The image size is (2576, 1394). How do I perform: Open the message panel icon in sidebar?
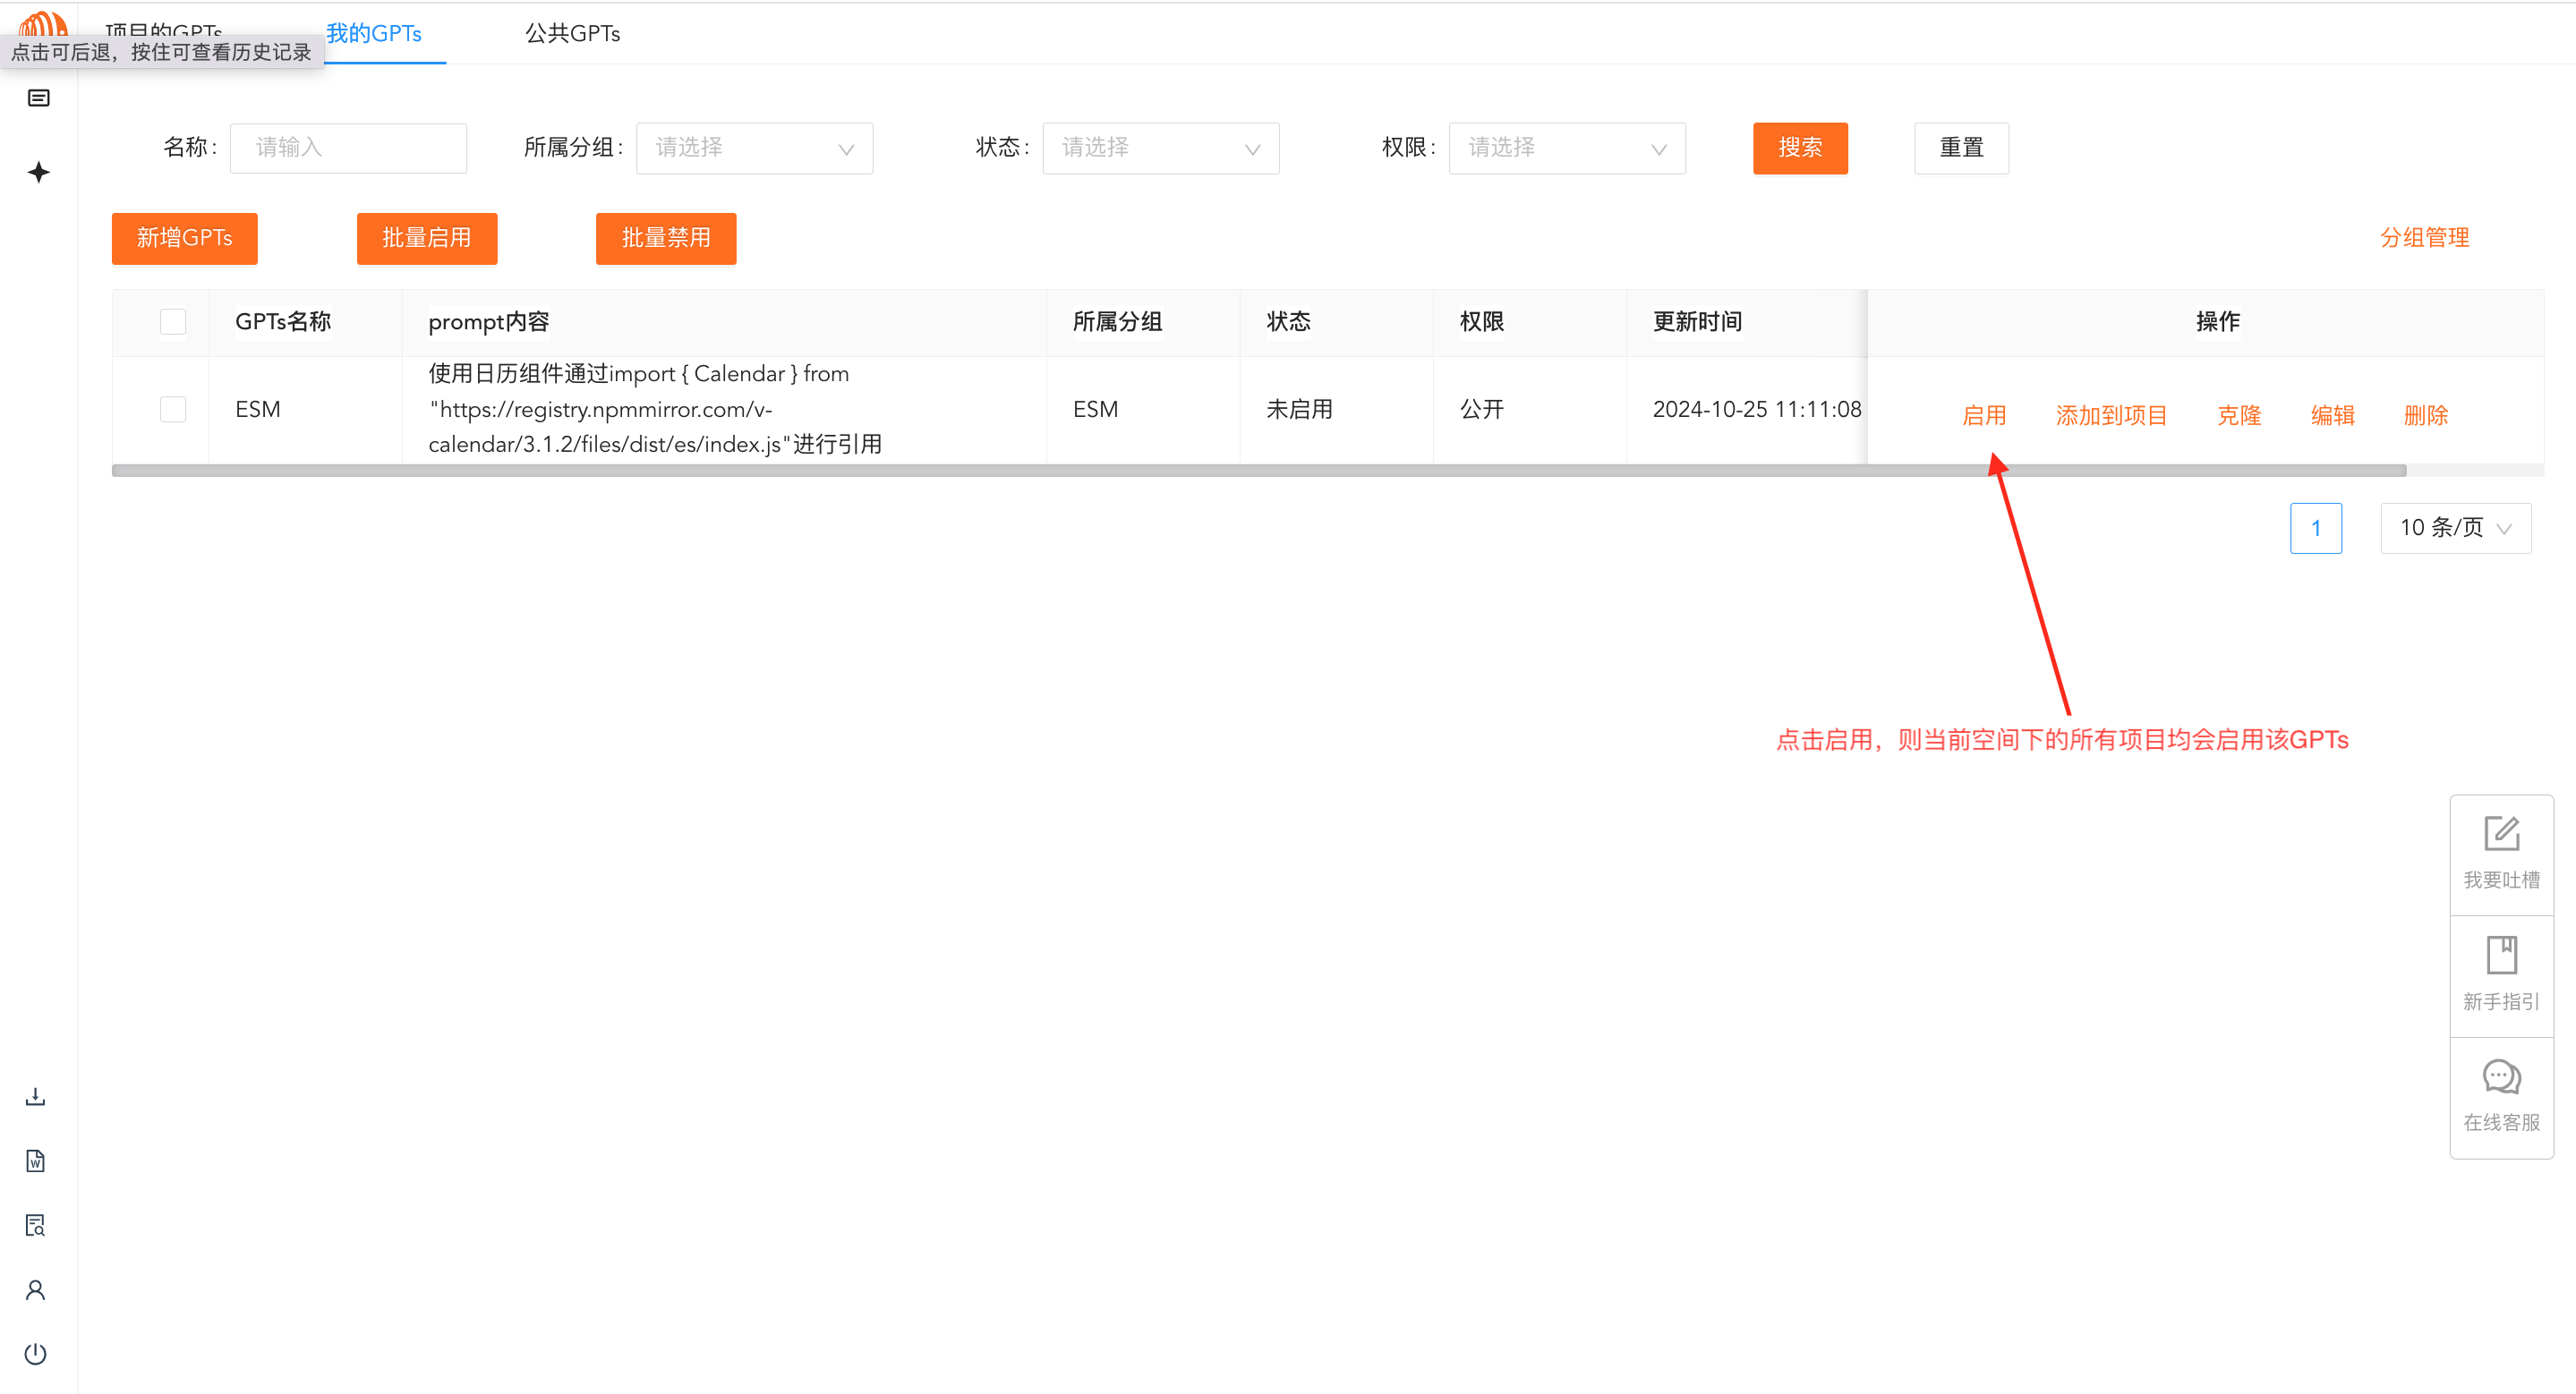tap(38, 98)
